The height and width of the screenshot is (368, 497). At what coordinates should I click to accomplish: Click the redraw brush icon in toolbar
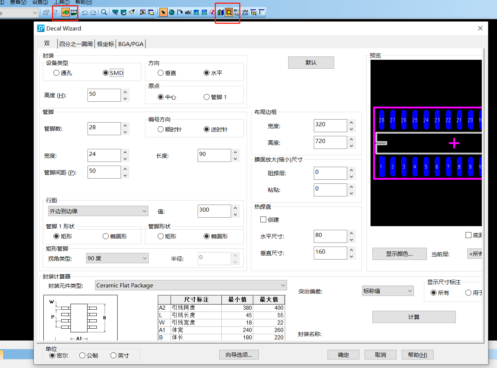click(132, 12)
